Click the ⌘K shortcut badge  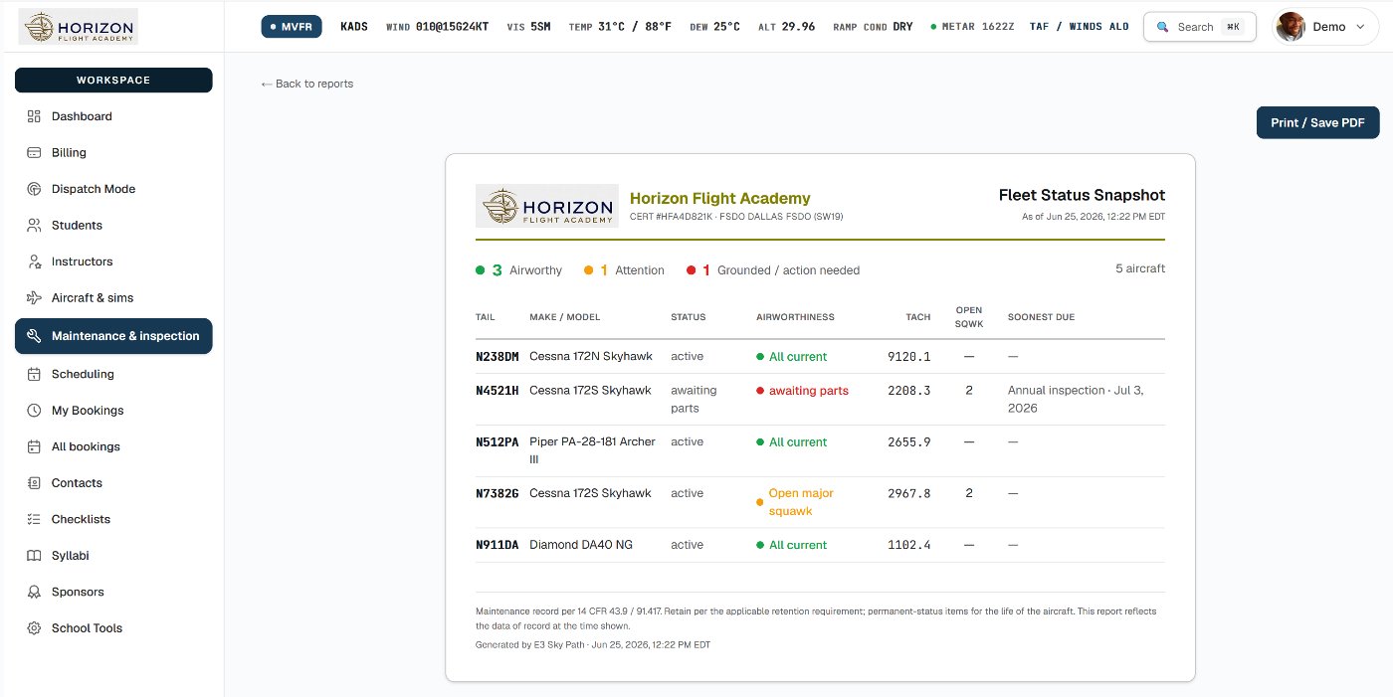[1233, 27]
